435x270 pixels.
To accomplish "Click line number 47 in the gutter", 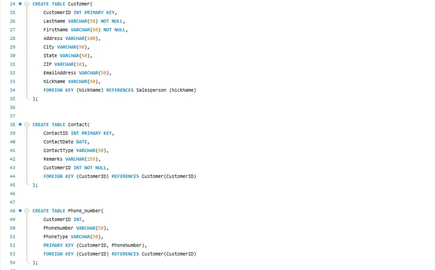I will tap(13, 202).
